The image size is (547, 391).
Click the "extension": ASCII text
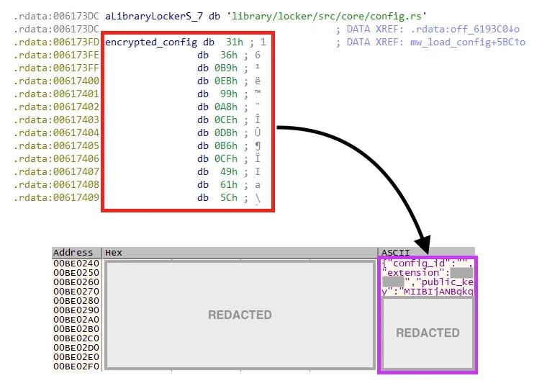click(416, 273)
